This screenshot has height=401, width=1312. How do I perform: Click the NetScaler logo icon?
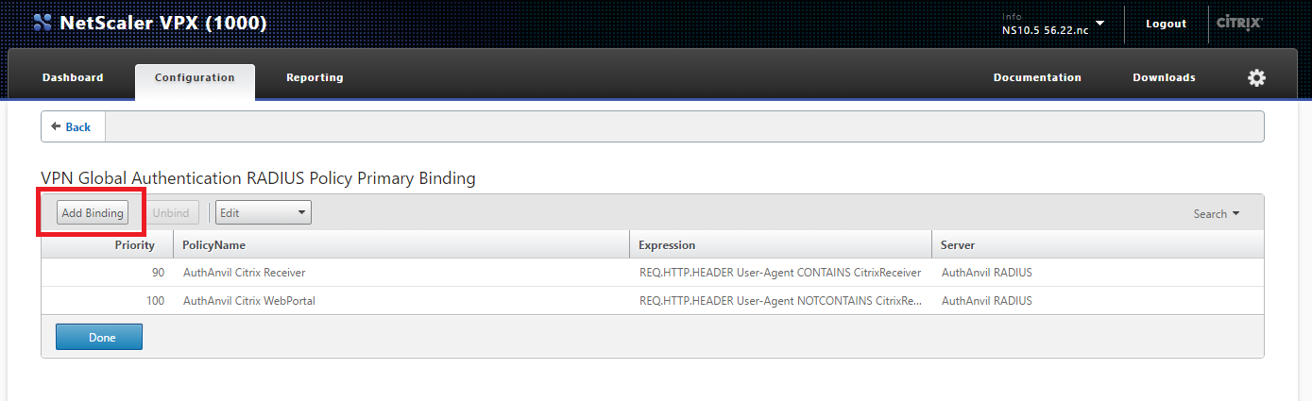(43, 23)
